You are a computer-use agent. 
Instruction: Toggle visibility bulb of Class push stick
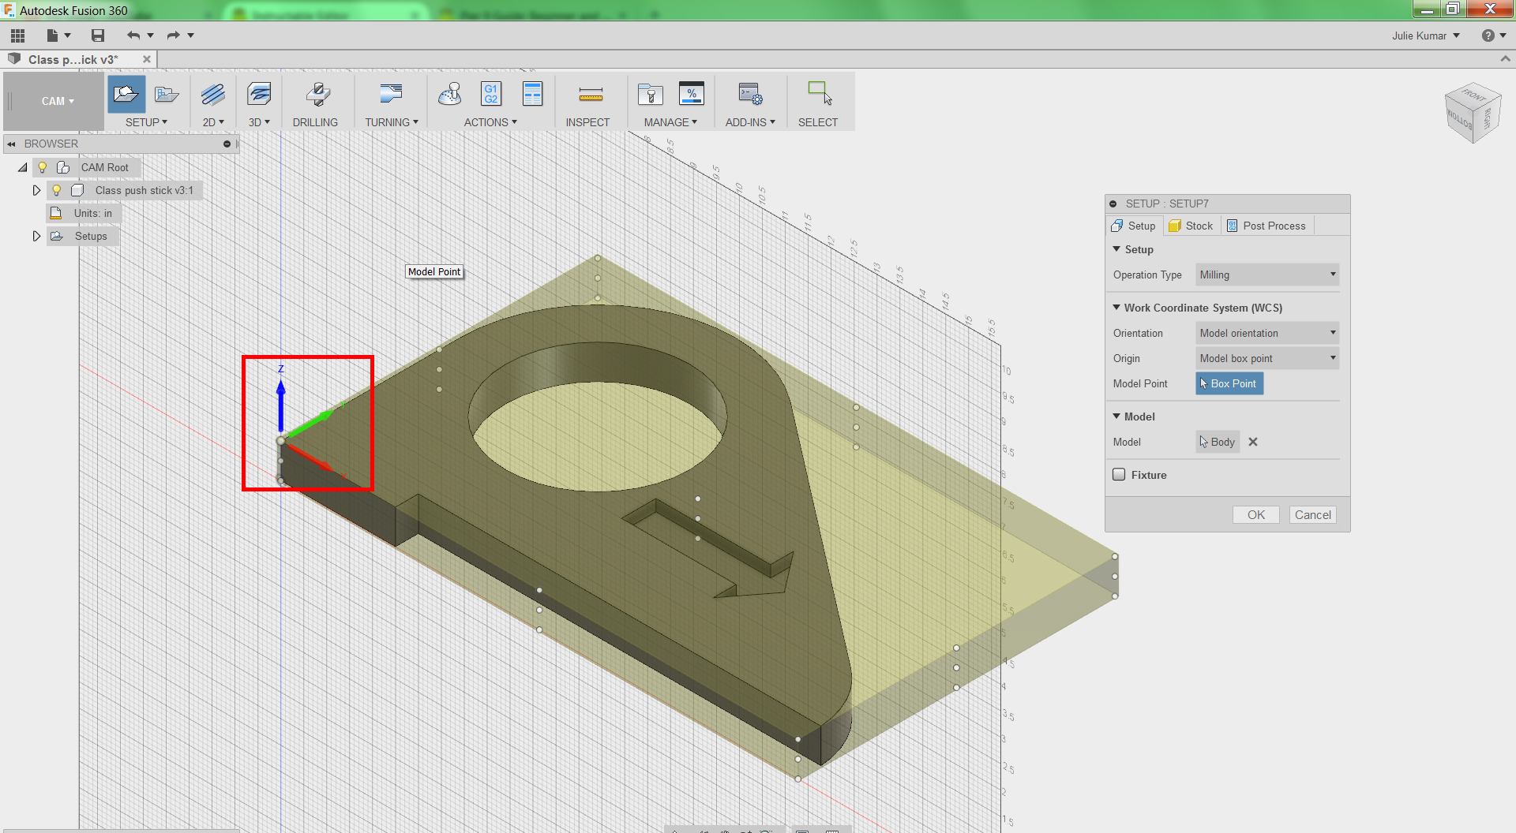click(x=56, y=190)
